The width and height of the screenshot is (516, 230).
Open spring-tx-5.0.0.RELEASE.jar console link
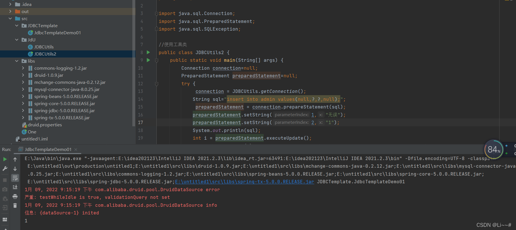pyautogui.click(x=245, y=182)
